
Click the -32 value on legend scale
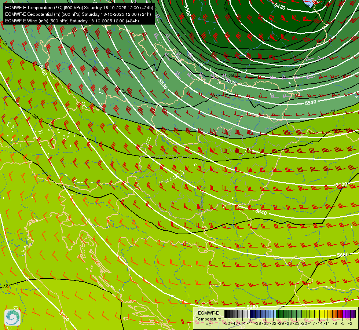273,324
